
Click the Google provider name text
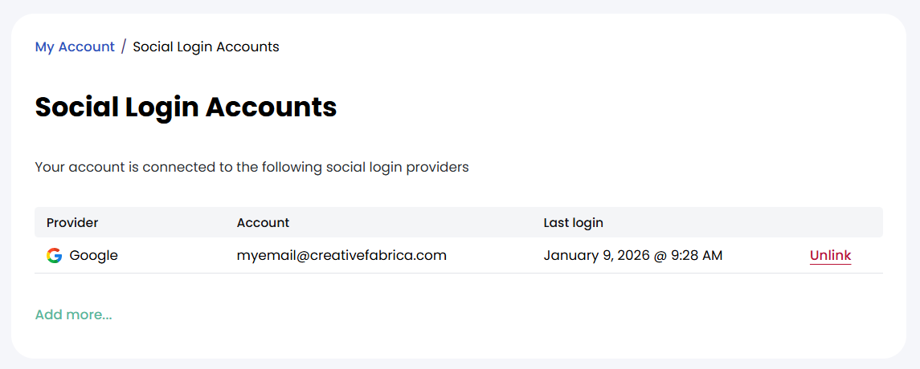click(93, 256)
